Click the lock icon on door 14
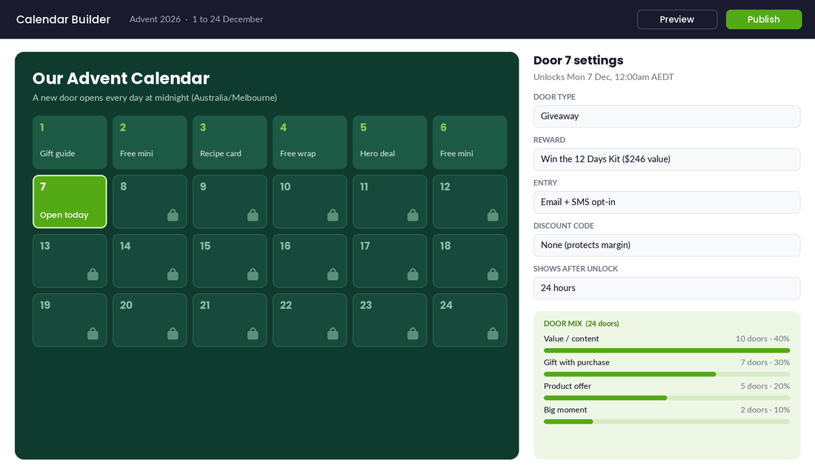 tap(173, 274)
